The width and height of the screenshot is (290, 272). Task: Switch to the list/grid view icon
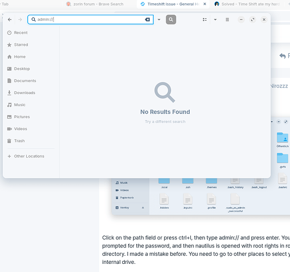click(x=204, y=20)
